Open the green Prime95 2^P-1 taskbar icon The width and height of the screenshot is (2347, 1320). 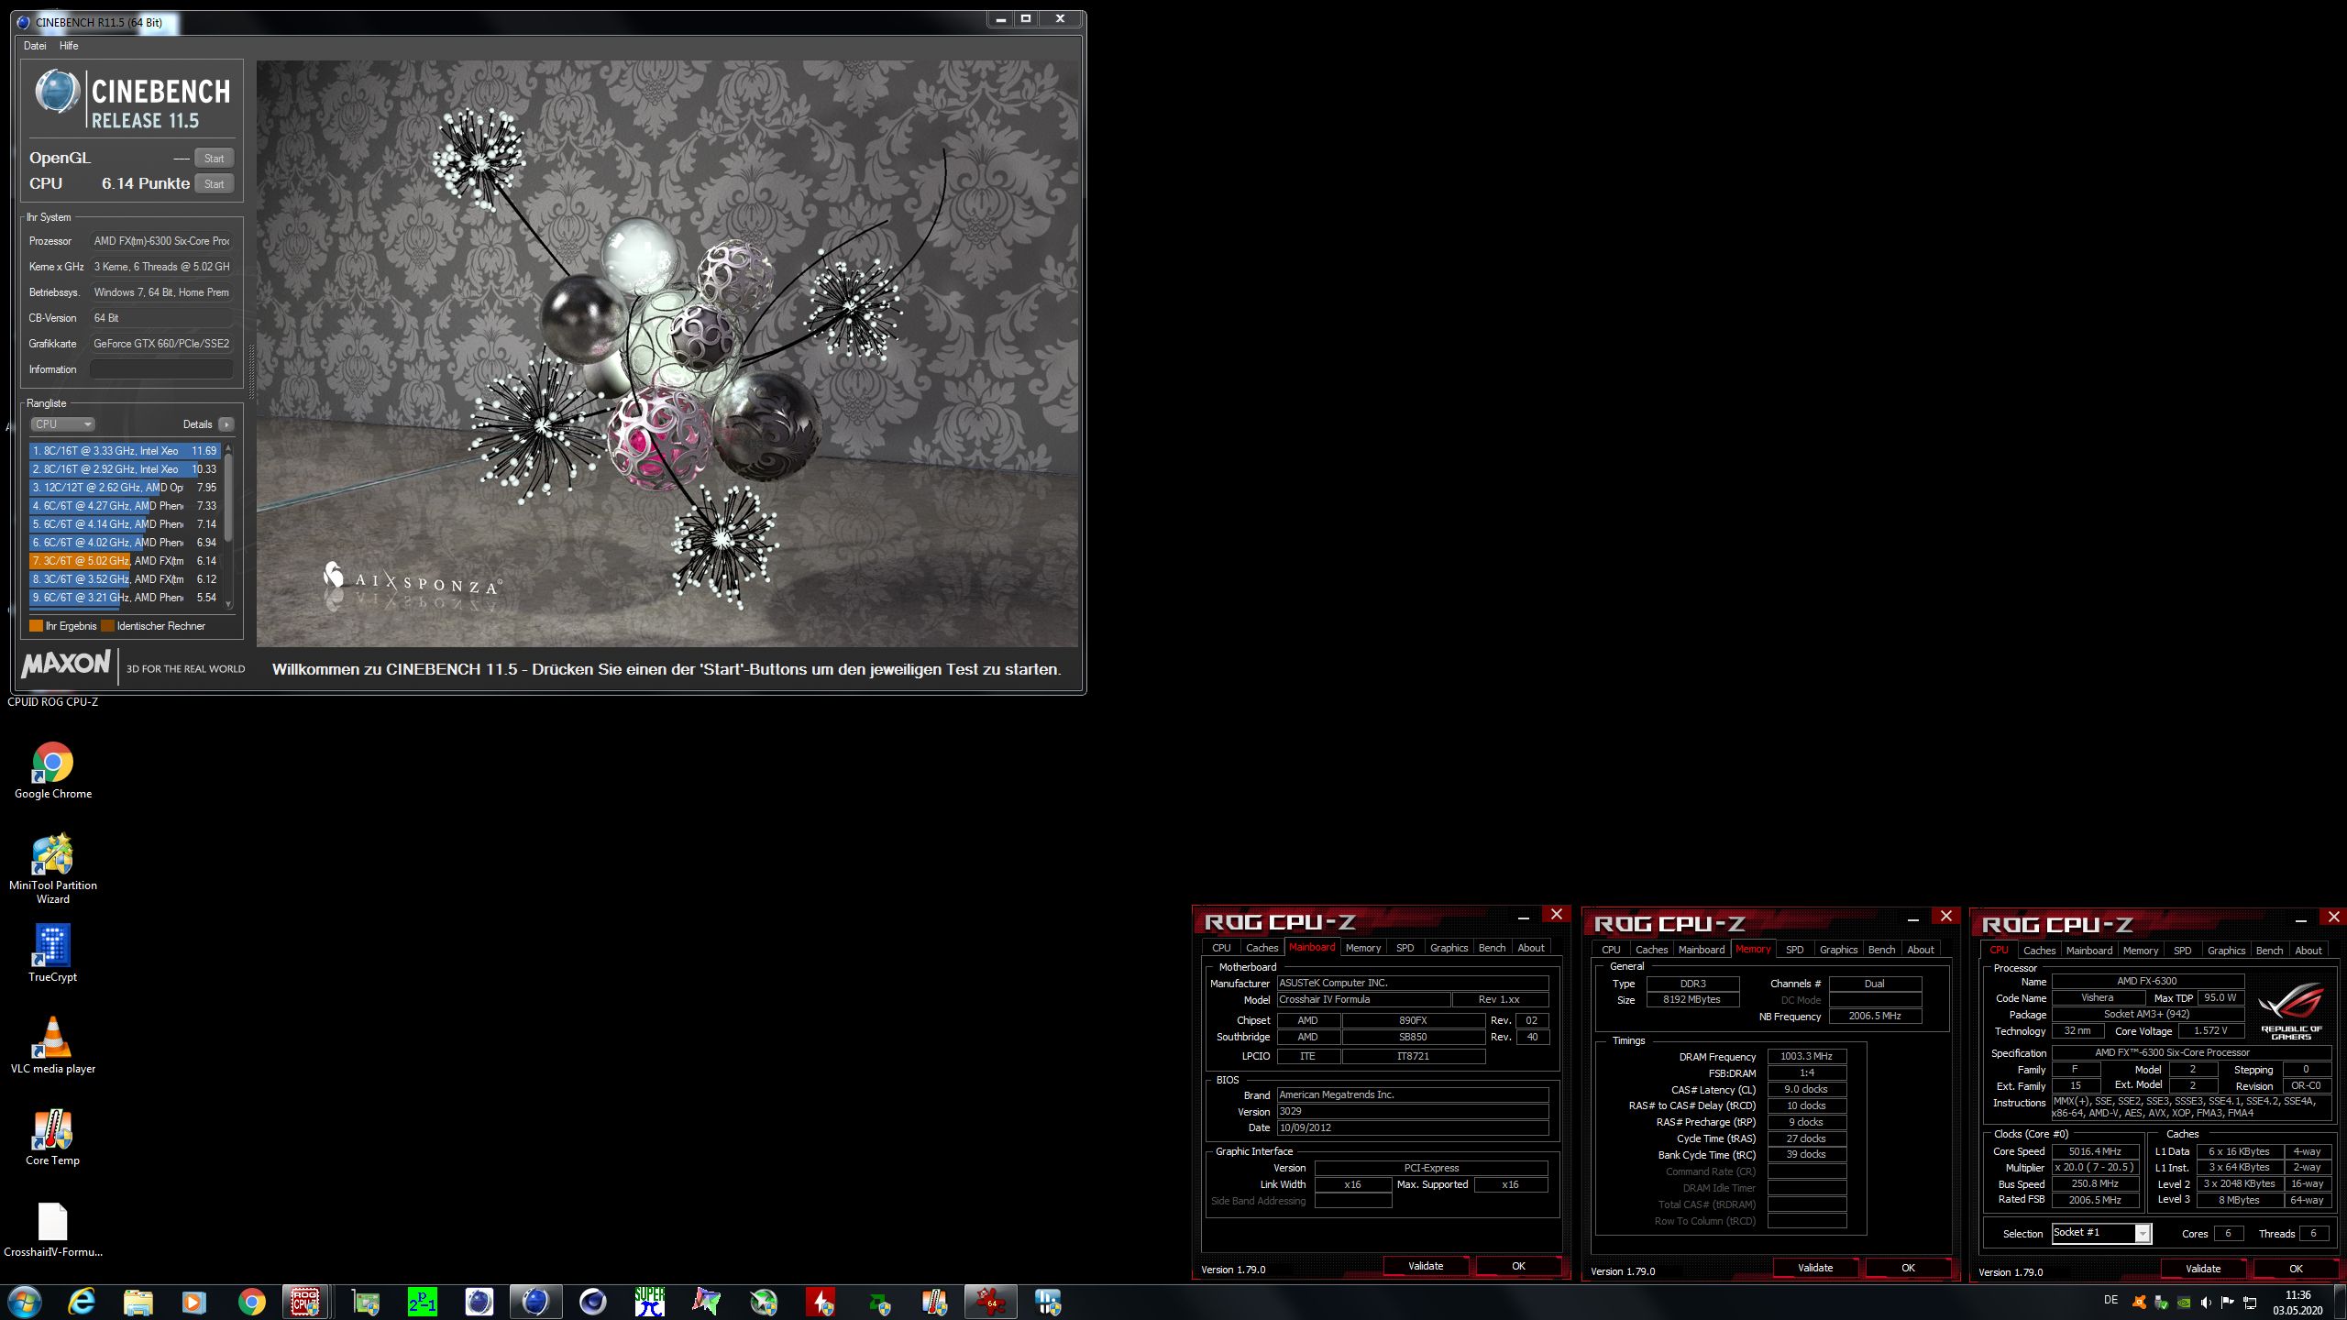click(422, 1302)
